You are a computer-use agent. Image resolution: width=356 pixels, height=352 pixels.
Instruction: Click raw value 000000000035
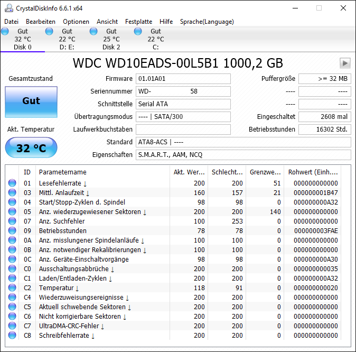pos(315,269)
